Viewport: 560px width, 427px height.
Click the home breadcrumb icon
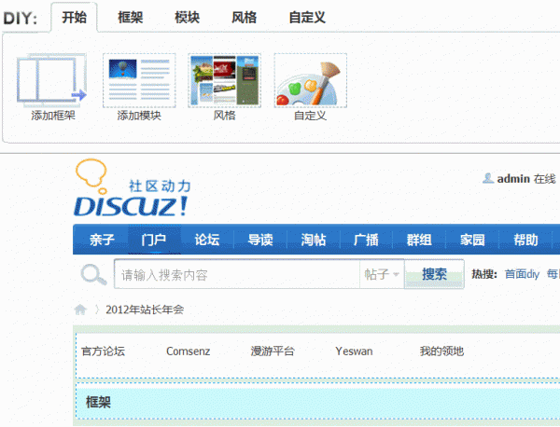pos(81,309)
